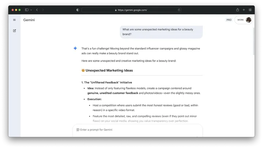This screenshot has width=263, height=148.
Task: Open a new browser tab
Action: [x=244, y=10]
